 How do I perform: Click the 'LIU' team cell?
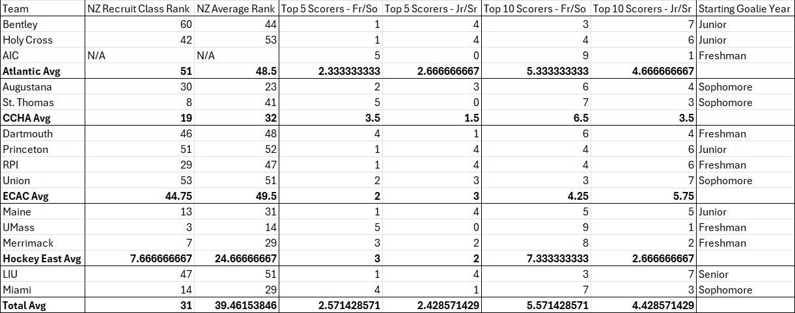click(42, 275)
